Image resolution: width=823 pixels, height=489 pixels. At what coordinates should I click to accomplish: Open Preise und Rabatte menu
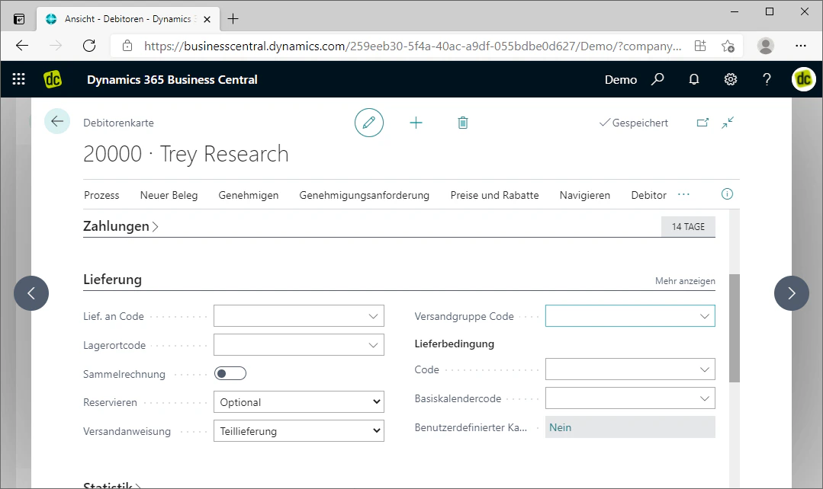(x=494, y=195)
